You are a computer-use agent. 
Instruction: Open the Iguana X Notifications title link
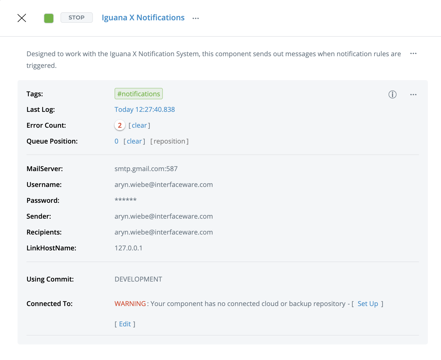143,18
